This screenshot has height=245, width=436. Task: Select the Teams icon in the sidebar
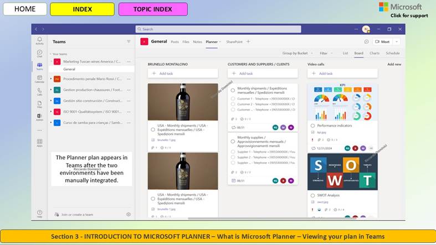(x=40, y=66)
